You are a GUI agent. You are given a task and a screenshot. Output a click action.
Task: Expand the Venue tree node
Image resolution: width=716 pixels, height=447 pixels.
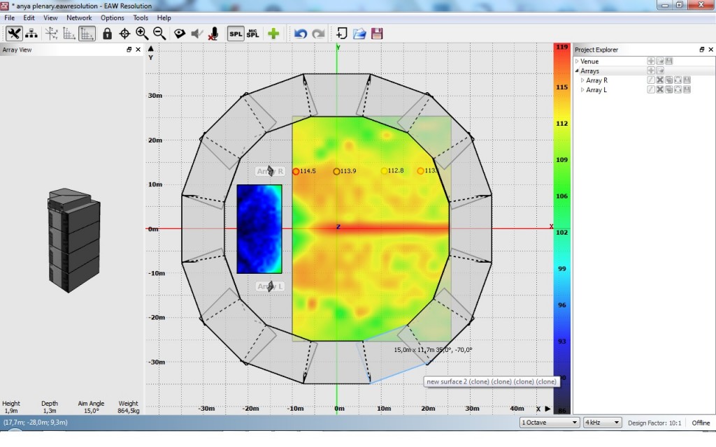(x=578, y=61)
